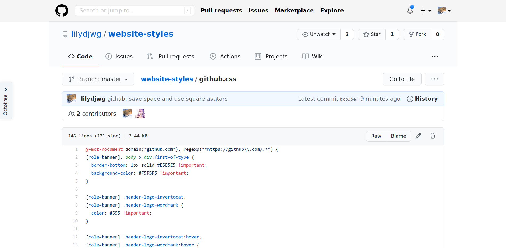View the 1 stargazers count
The height and width of the screenshot is (248, 506).
click(392, 34)
